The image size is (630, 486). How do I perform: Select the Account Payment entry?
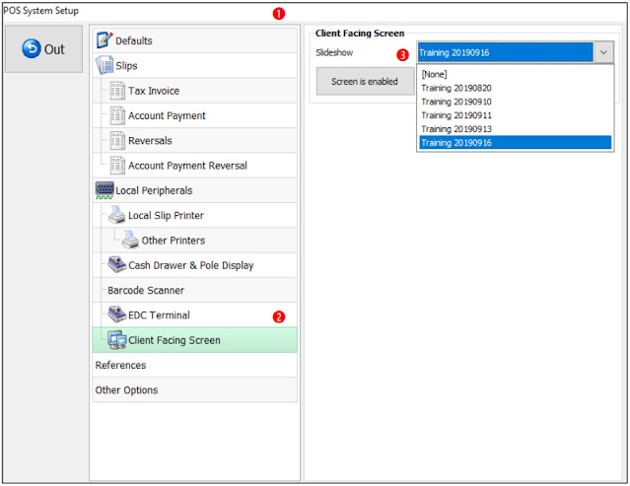(x=195, y=115)
